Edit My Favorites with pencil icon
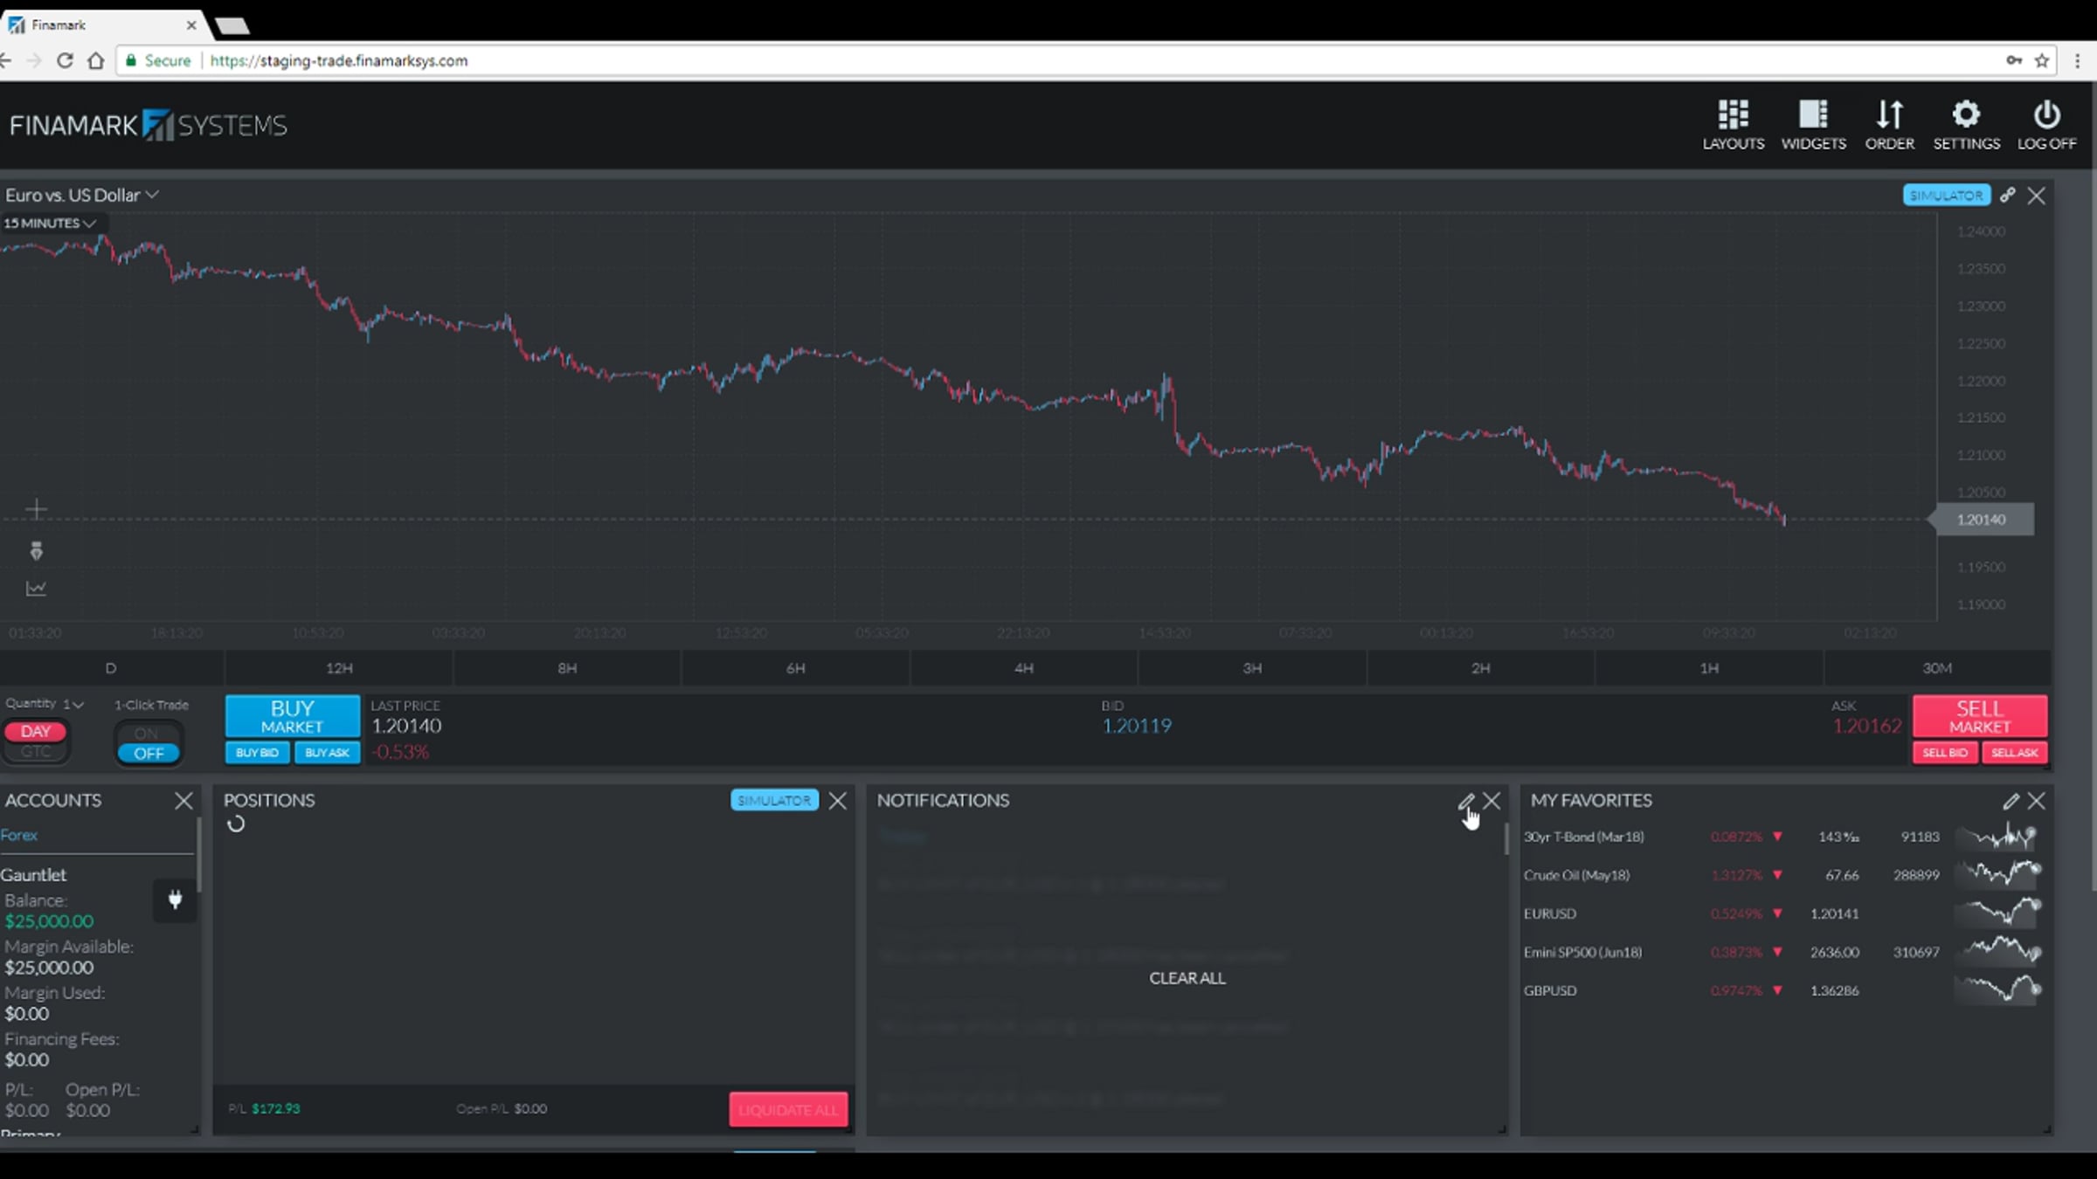Screen dimensions: 2097x1179 2010,800
